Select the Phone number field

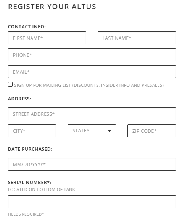click(x=92, y=55)
